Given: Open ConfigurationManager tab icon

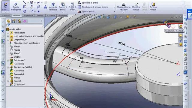Looking at the screenshot, I should point(19,21).
